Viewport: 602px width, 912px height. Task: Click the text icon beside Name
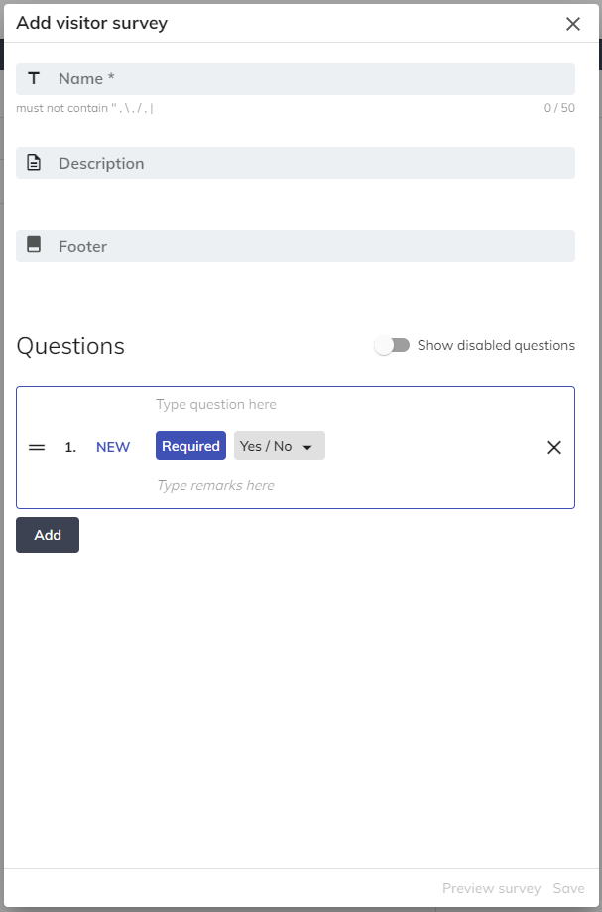click(34, 78)
